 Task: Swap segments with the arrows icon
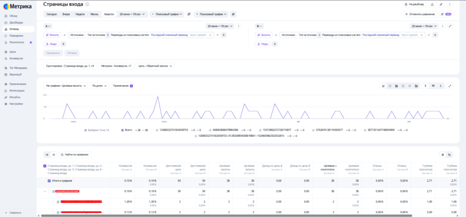point(189,14)
